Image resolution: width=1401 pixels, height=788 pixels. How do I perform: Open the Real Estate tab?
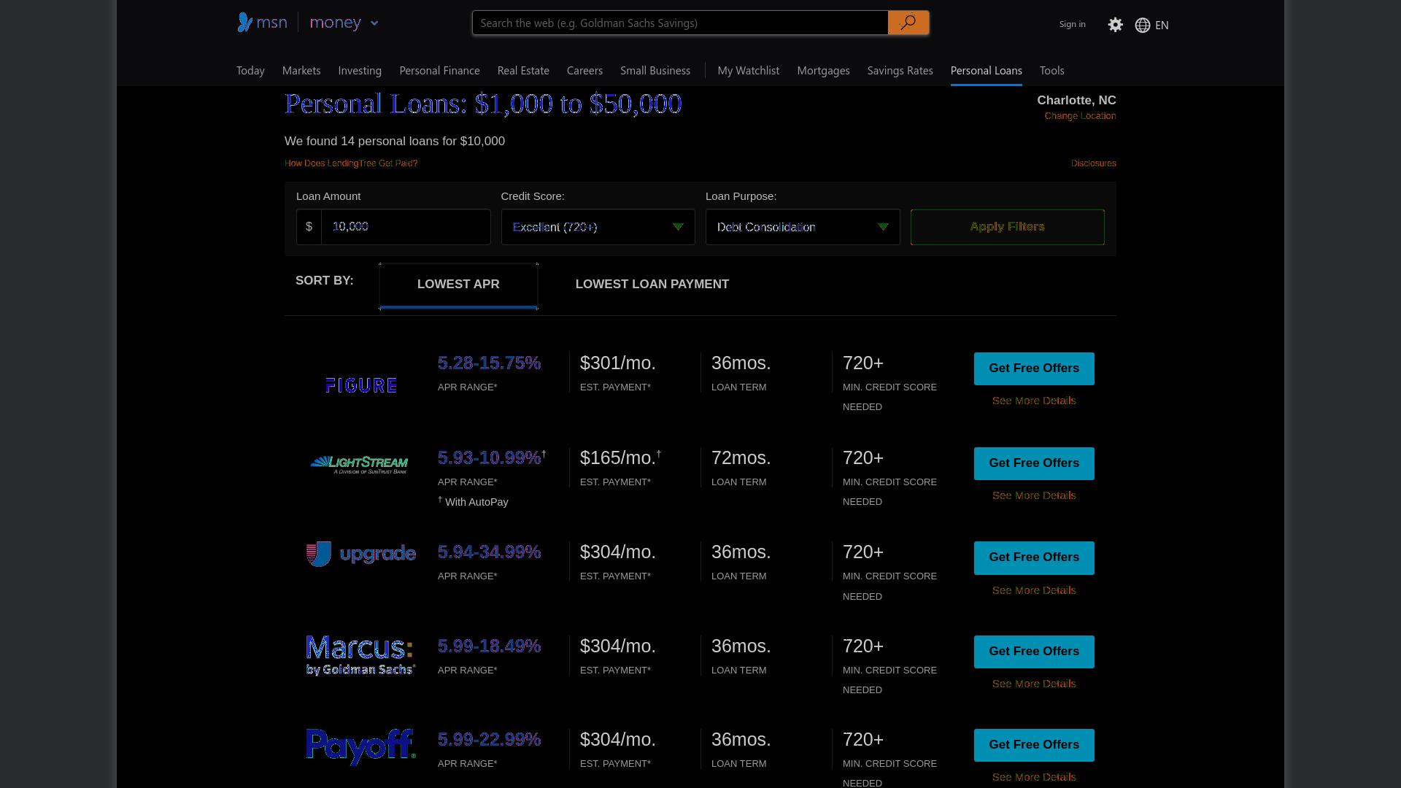click(523, 71)
